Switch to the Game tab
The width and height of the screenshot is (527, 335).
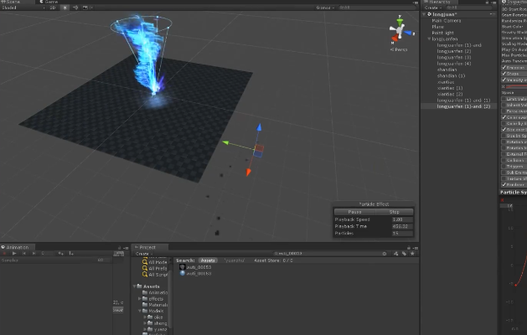(x=49, y=2)
